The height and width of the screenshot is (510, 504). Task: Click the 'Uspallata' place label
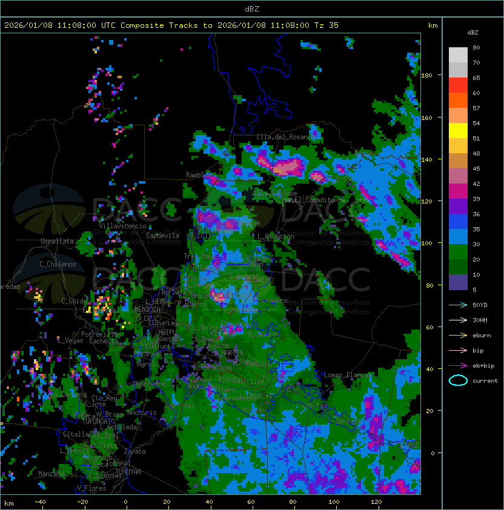(57, 241)
